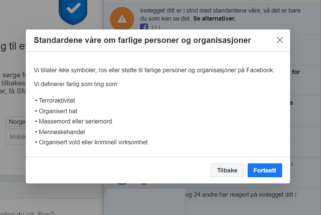
Task: Click the post composer asking Roy
Action: coord(28,213)
